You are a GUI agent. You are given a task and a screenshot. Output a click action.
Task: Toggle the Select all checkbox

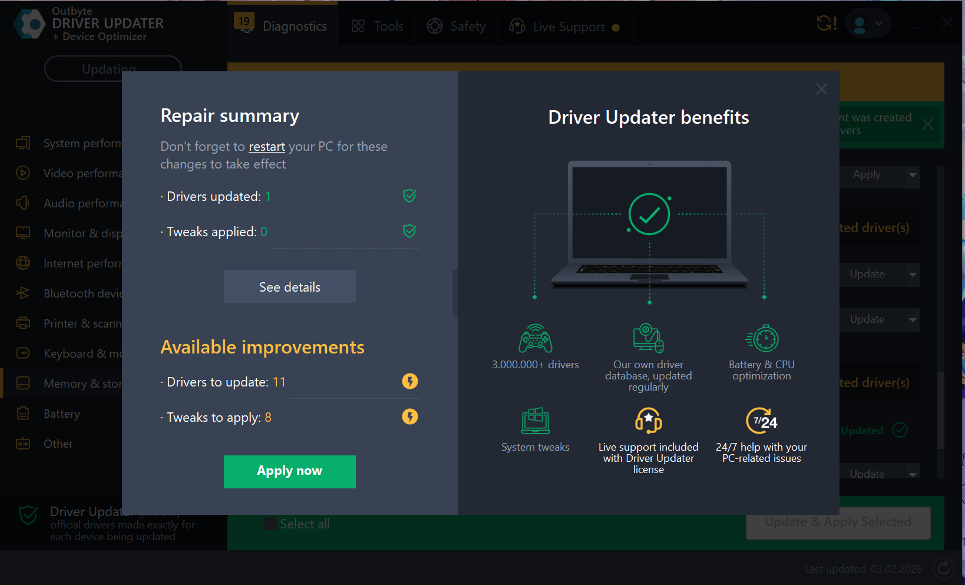(270, 524)
